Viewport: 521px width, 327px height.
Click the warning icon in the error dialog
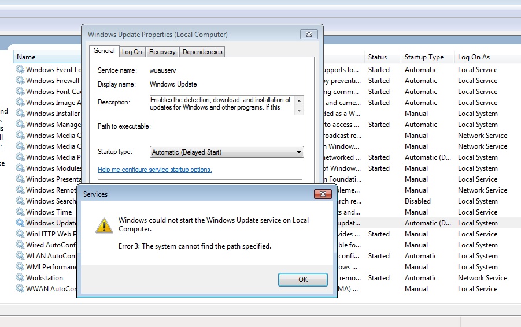104,225
